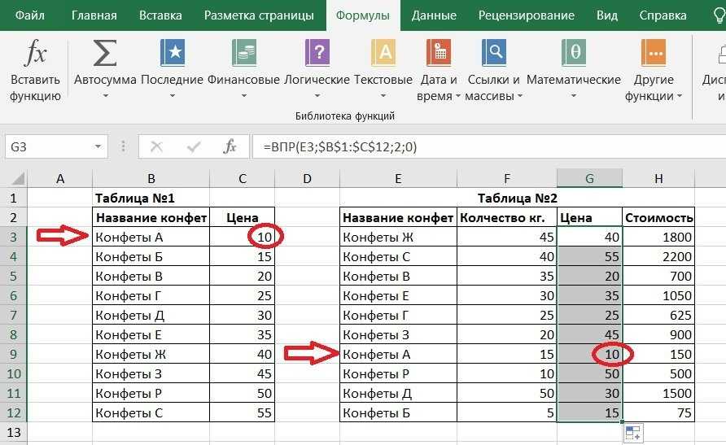Open the Logical (Логические) functions icon
This screenshot has height=445, width=726.
317,53
